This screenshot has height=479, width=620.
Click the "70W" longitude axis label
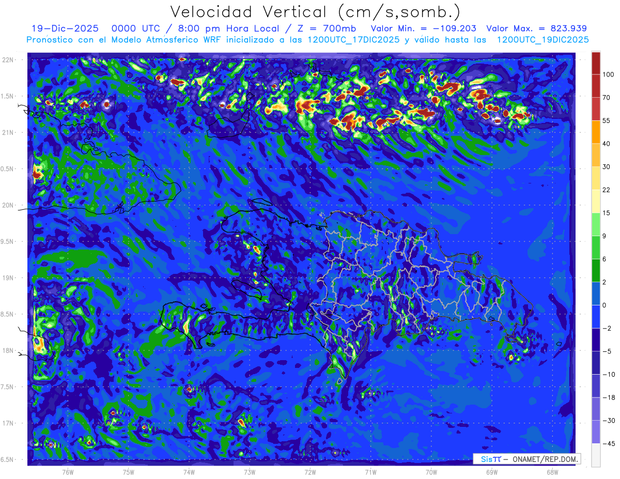[431, 472]
